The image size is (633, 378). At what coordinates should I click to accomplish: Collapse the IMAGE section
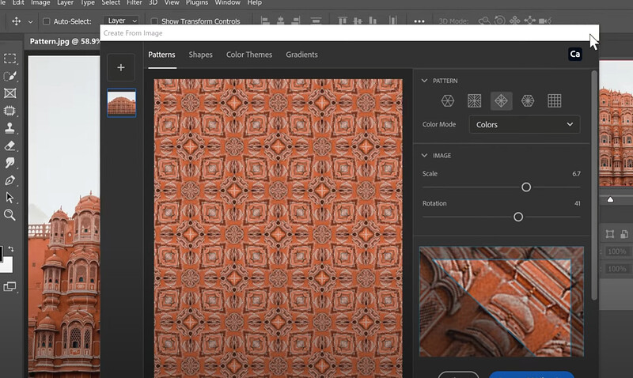coord(424,155)
